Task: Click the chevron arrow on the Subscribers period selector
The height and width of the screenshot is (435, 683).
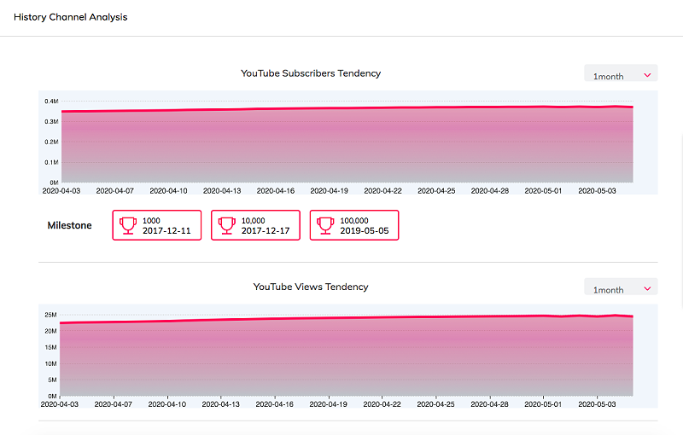Action: [648, 75]
